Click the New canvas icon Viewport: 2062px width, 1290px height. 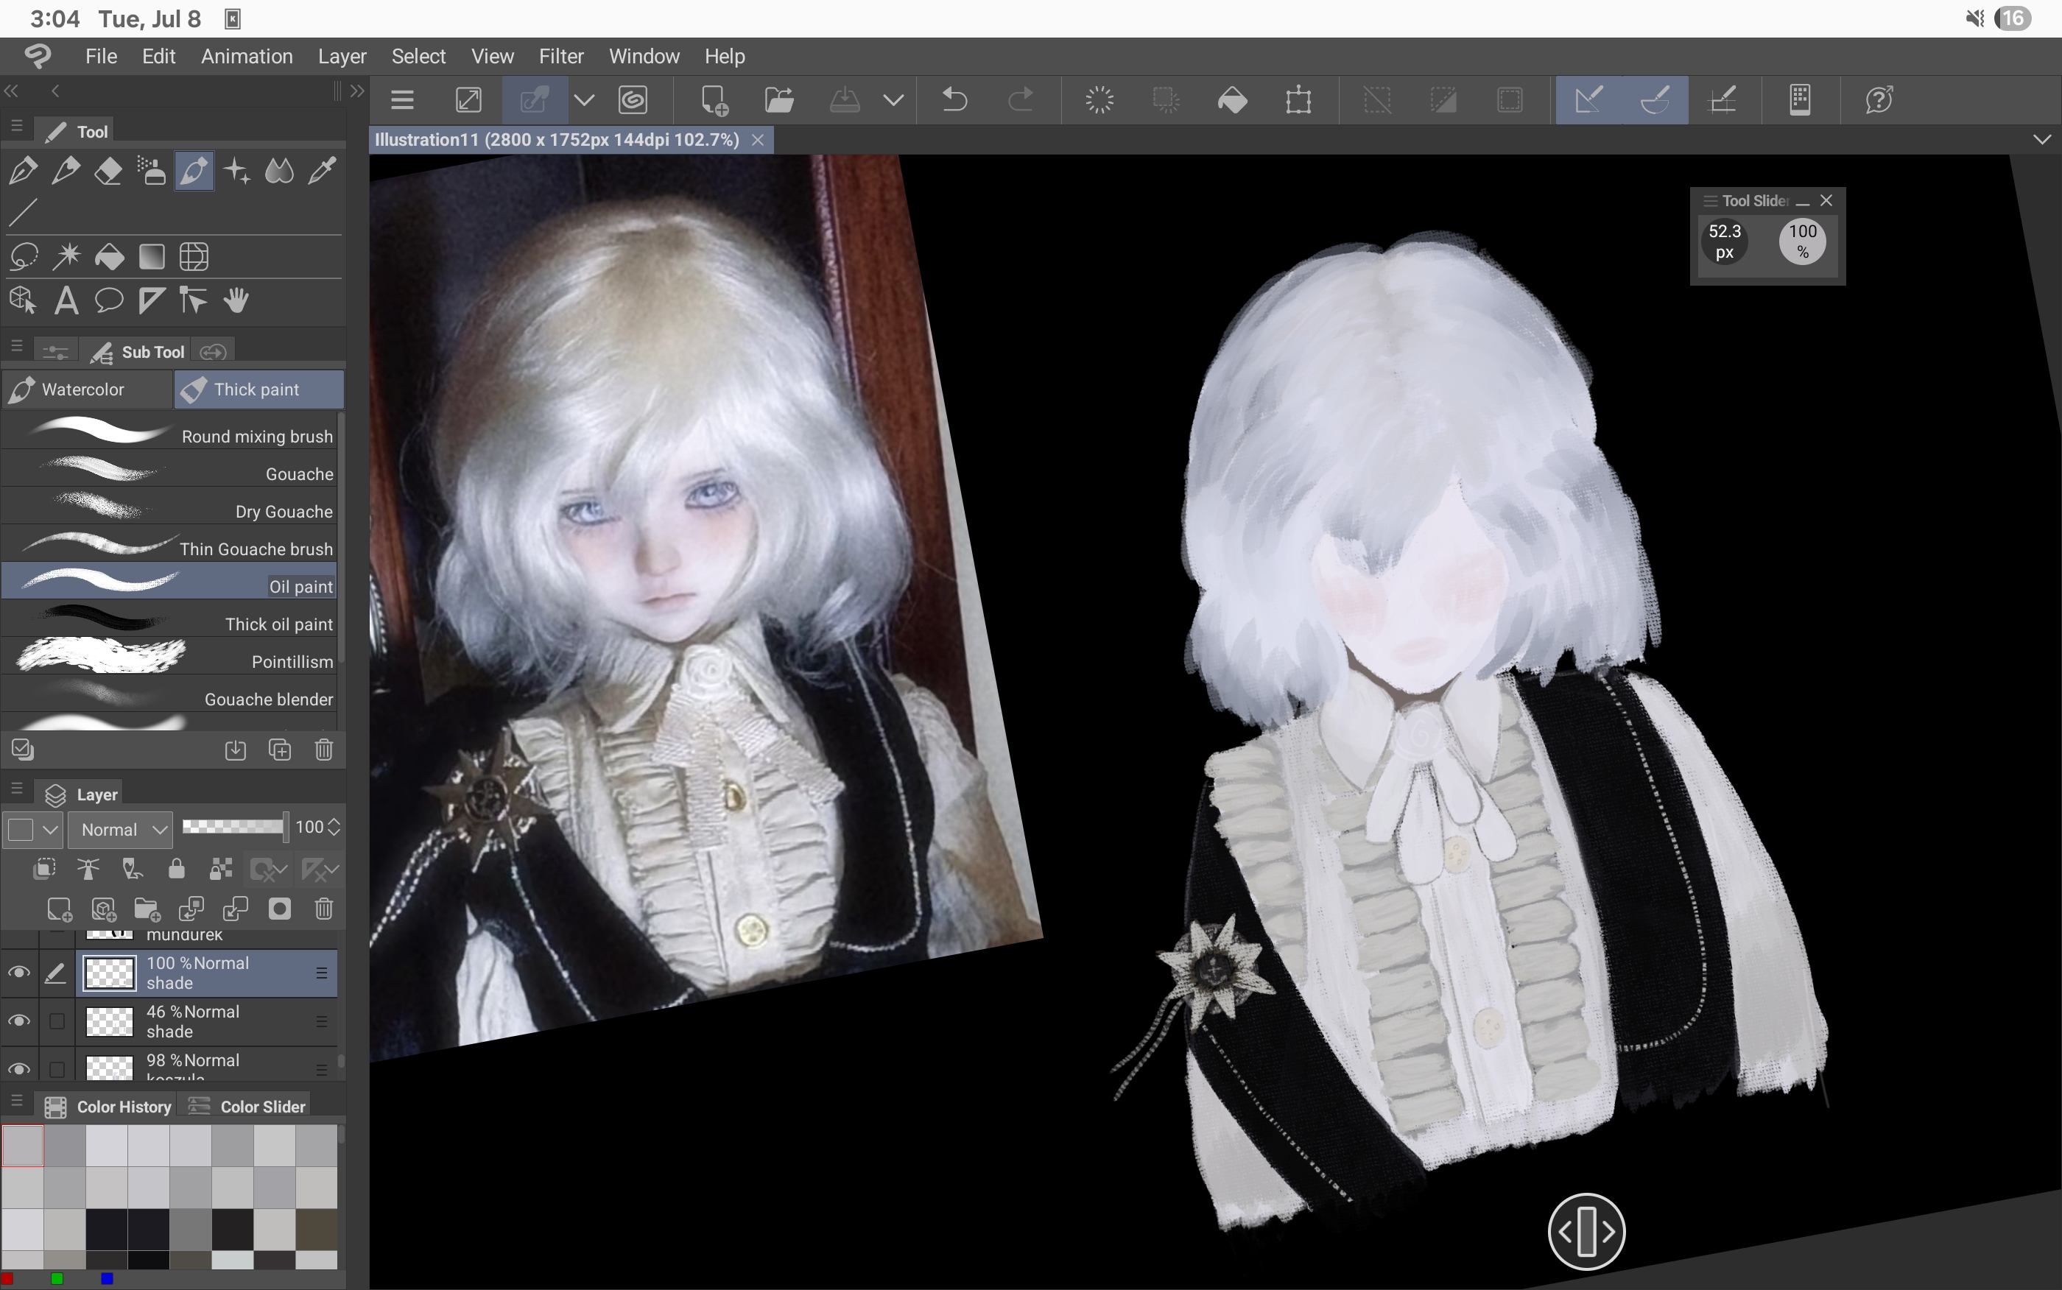pos(713,100)
